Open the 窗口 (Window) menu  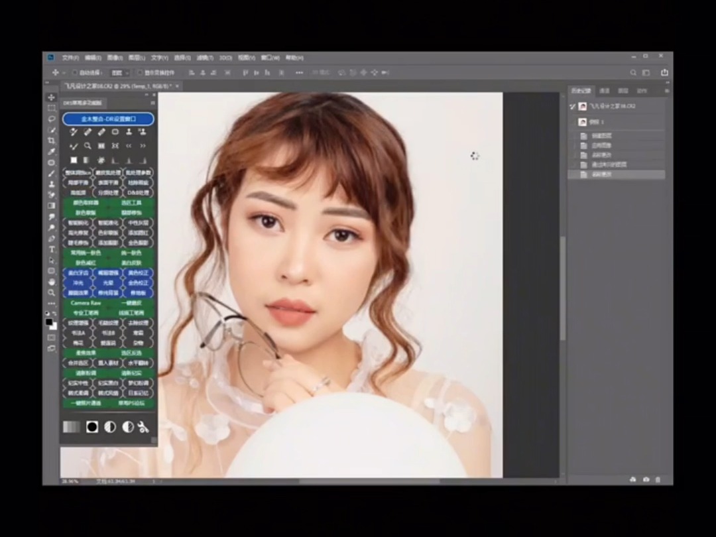click(x=270, y=58)
